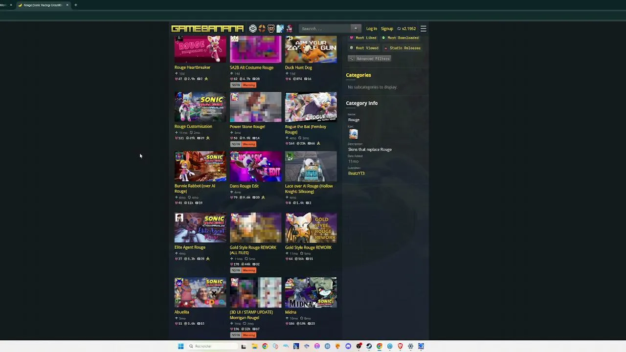Open Midna thumbnail
Image resolution: width=626 pixels, height=352 pixels.
(311, 292)
